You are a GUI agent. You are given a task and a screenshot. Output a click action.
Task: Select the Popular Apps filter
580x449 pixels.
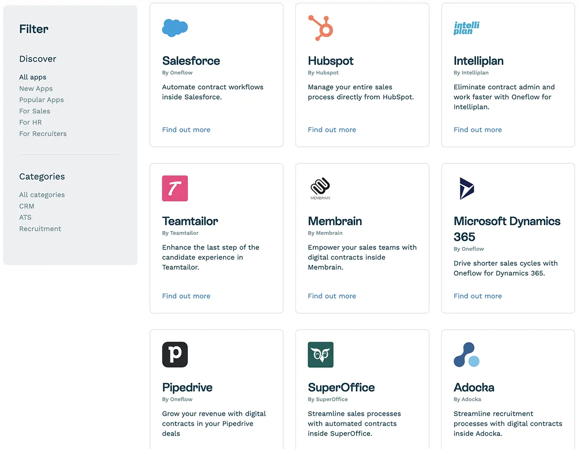(42, 100)
